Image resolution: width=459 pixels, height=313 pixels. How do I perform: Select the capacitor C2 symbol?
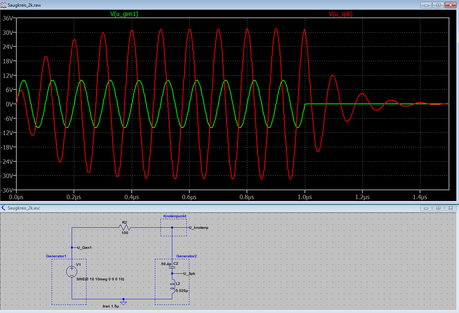click(x=172, y=267)
